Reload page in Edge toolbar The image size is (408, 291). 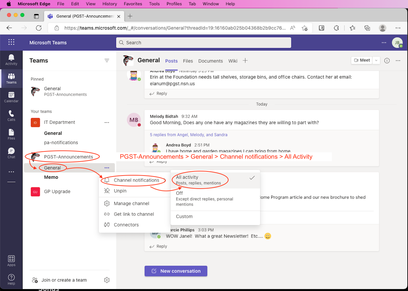(x=39, y=28)
